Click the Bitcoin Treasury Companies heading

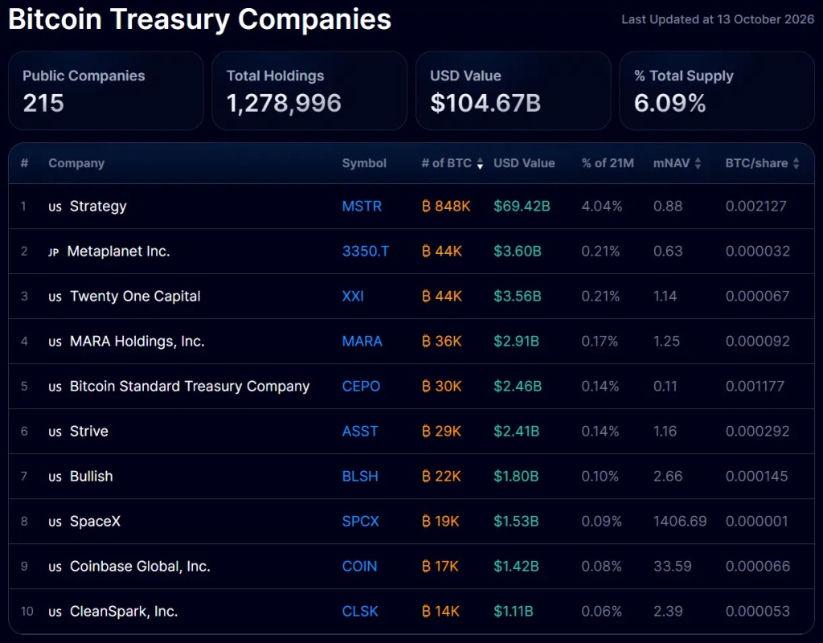(x=199, y=19)
